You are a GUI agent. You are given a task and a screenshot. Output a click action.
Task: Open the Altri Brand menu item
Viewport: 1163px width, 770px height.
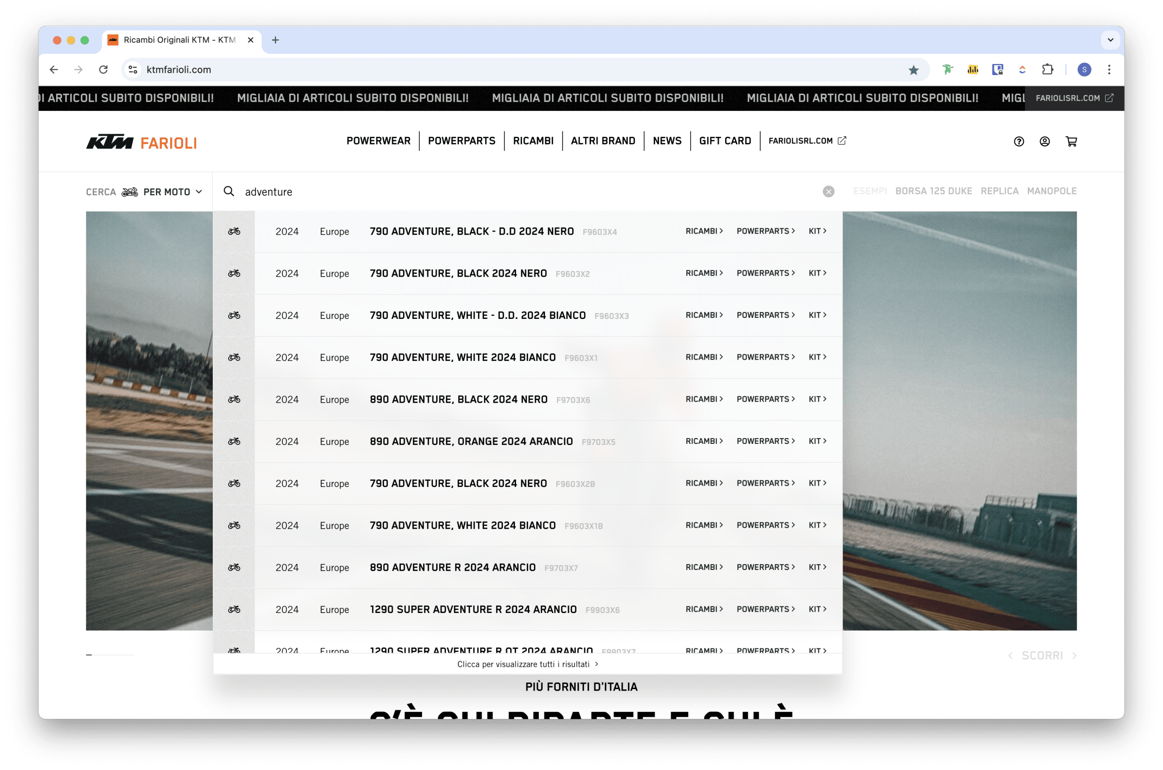point(602,141)
